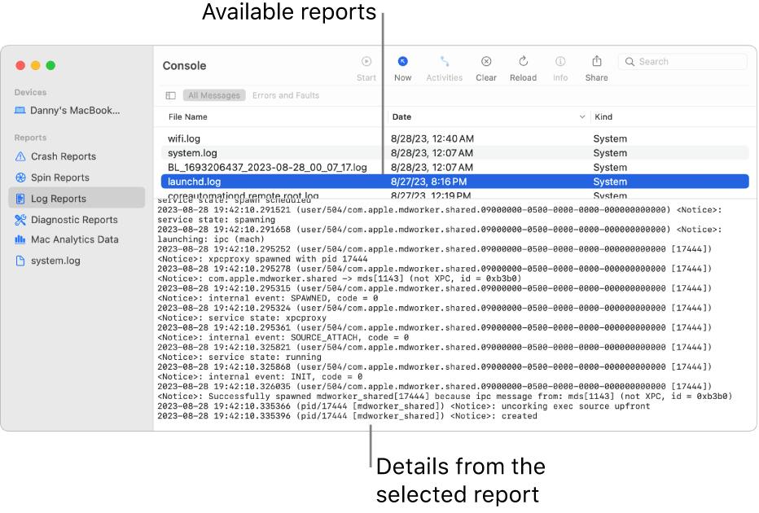Toggle the Activities toolbar icon
Image resolution: width=759 pixels, height=513 pixels.
pyautogui.click(x=445, y=61)
